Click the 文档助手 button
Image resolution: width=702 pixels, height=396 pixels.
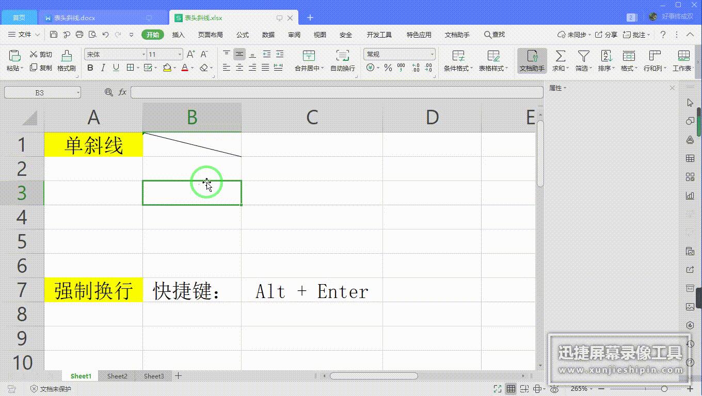click(532, 60)
